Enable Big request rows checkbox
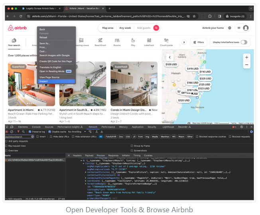Screen dimensions: 260x215 click(x=6, y=146)
